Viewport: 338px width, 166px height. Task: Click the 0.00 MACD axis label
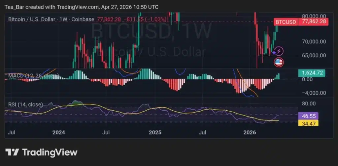307,79
